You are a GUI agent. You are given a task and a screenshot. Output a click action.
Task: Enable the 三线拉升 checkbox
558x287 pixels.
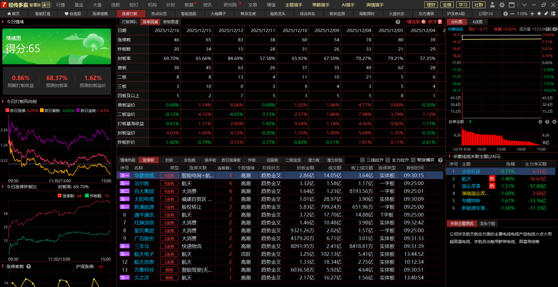pyautogui.click(x=363, y=160)
